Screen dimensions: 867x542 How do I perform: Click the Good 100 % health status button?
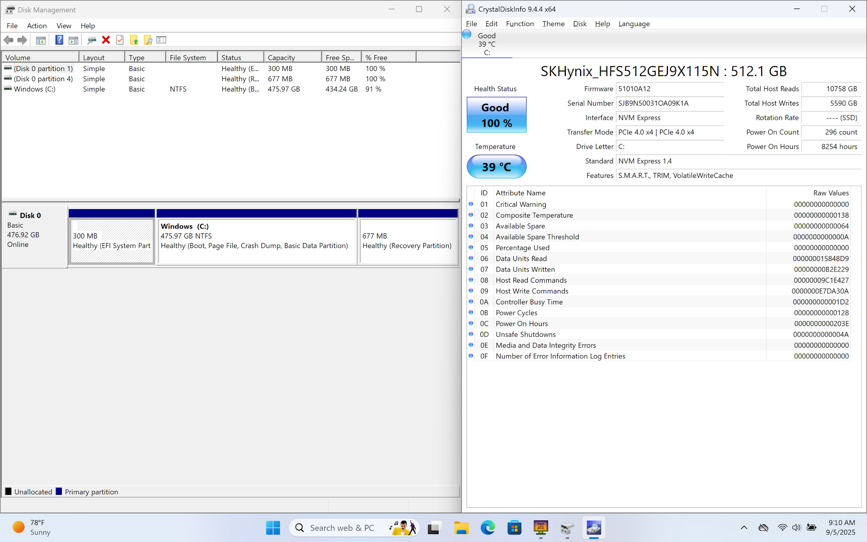pos(497,115)
